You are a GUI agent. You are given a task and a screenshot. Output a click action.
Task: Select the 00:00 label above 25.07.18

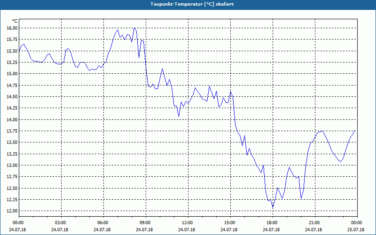click(x=357, y=223)
